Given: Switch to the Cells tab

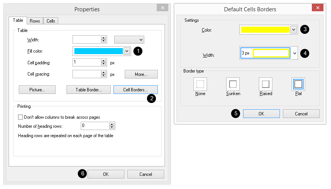Looking at the screenshot, I should tap(51, 21).
